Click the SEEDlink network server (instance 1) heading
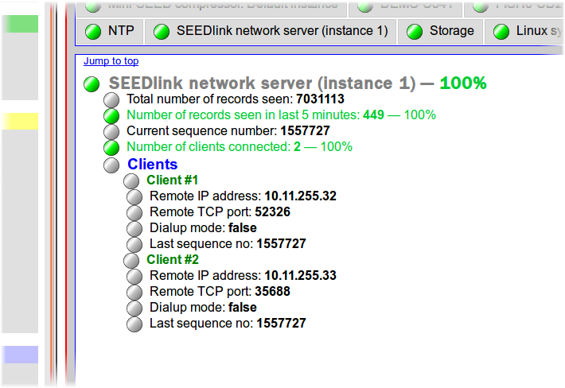565x388 pixels. (x=298, y=83)
